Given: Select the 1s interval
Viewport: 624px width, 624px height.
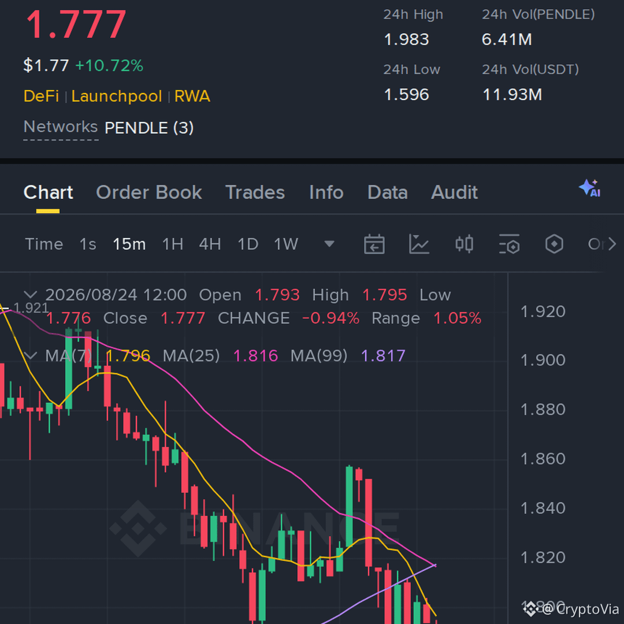Looking at the screenshot, I should pos(88,244).
